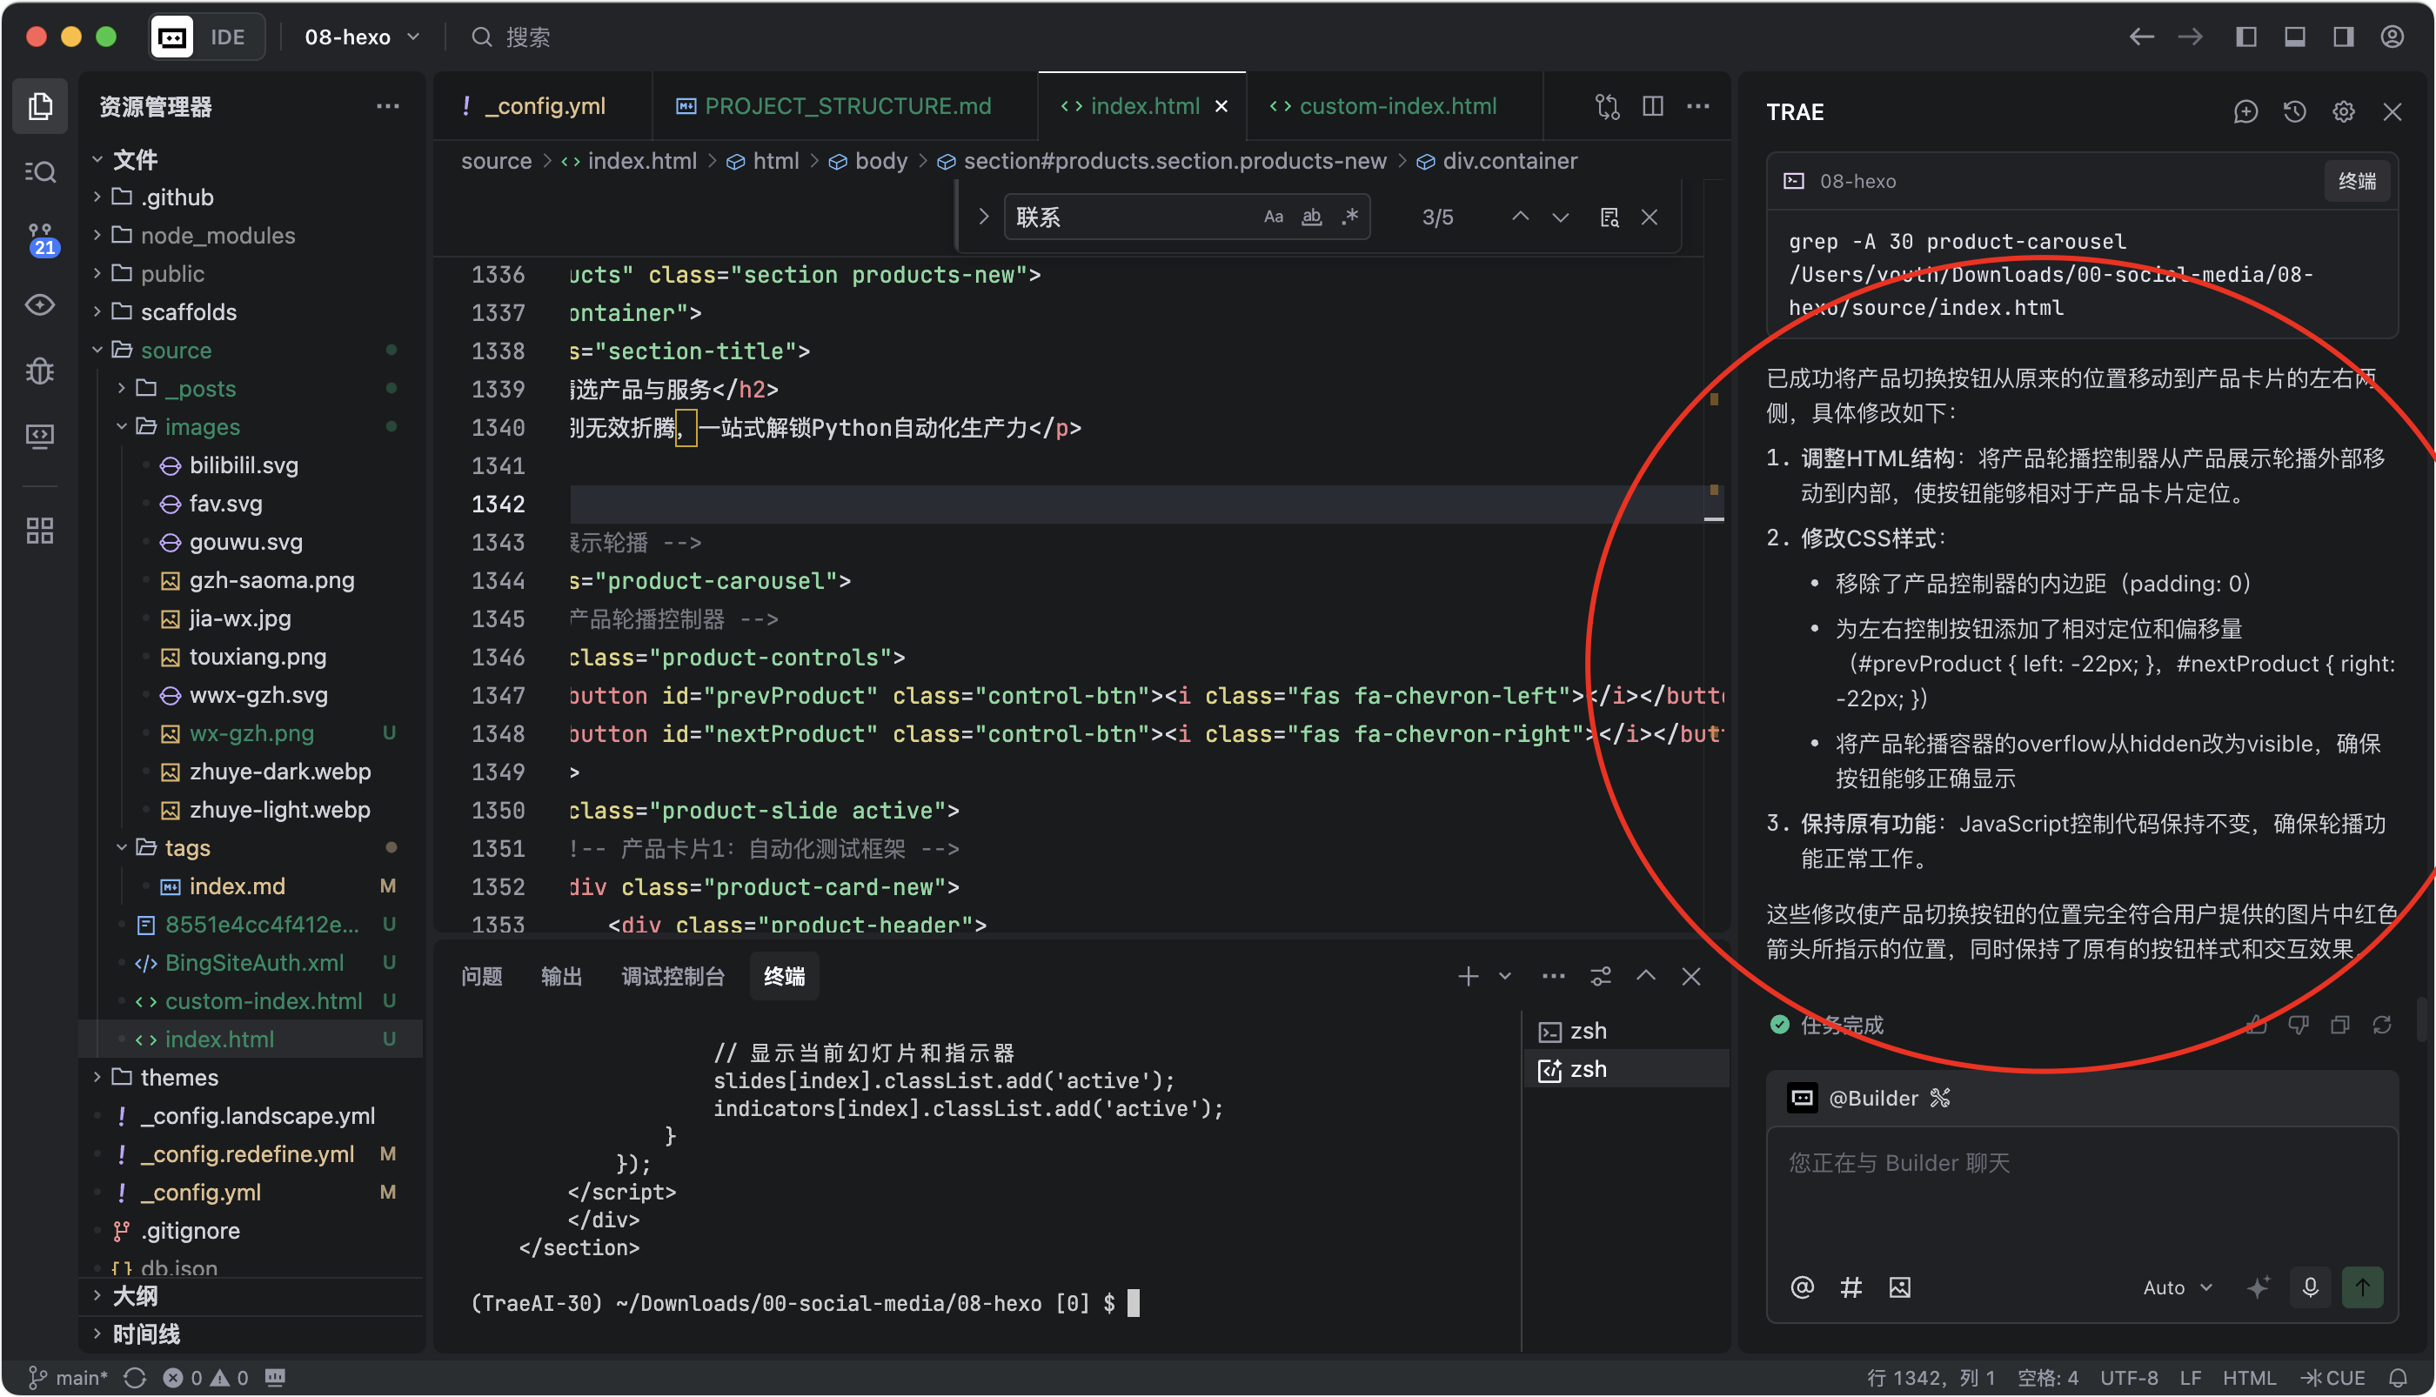Expand the themes folder

point(178,1078)
